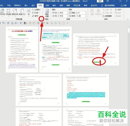
Task: Insert symbol with the Ω icon
Action: point(16,23)
